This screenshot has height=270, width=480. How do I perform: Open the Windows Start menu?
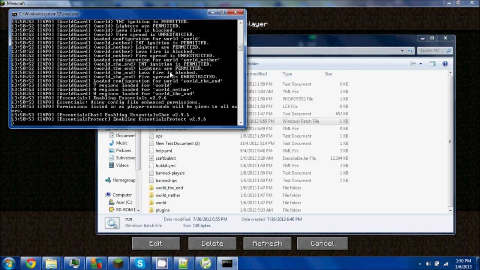(x=9, y=264)
